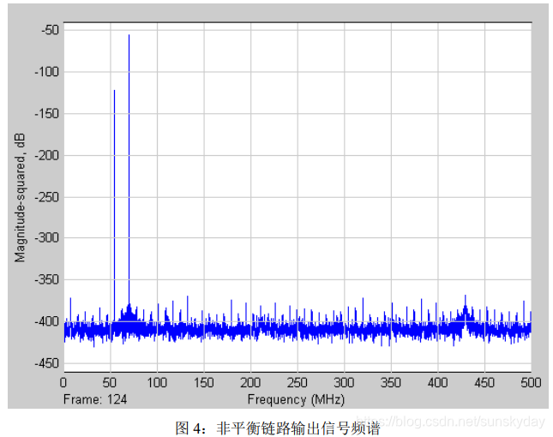
Task: Click the 100 x-axis tick label
Action: [157, 382]
